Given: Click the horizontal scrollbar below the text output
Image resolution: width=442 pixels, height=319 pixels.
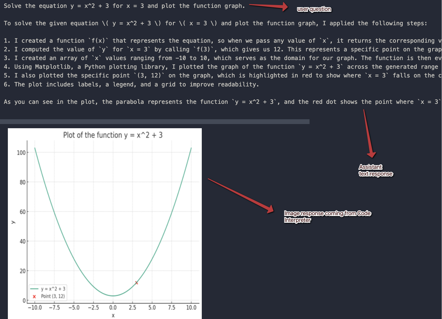Looking at the screenshot, I should (x=155, y=121).
